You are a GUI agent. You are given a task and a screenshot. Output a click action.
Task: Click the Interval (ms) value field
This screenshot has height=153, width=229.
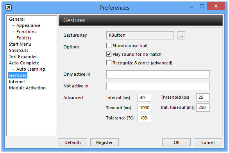click(144, 98)
